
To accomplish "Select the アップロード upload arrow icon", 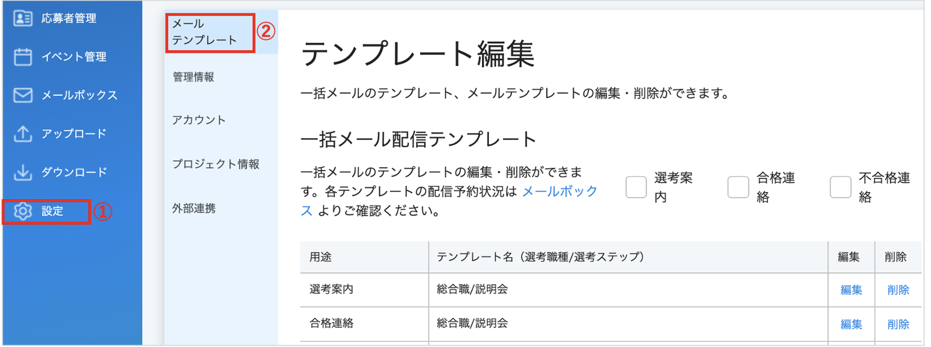I will [23, 133].
